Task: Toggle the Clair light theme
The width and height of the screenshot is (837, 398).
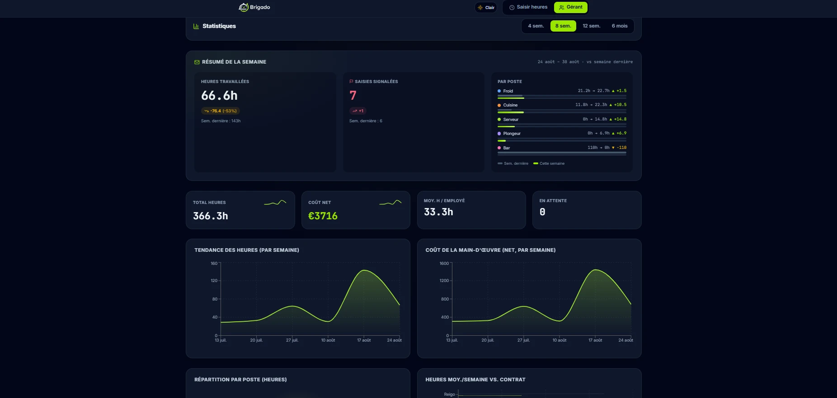Action: point(486,8)
